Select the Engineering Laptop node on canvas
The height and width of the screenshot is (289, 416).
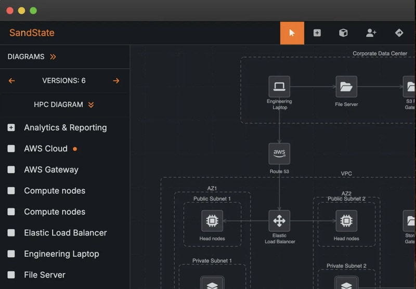click(x=279, y=86)
